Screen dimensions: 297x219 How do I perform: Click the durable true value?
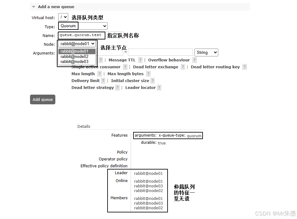[x=162, y=143]
